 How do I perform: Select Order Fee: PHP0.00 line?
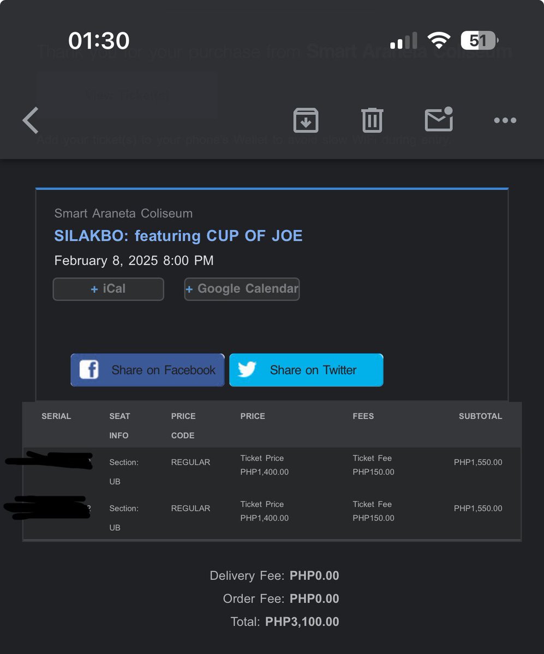tap(281, 598)
